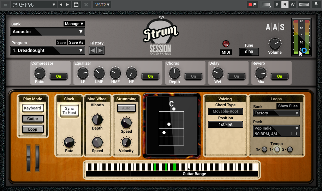Click the Equalizer HF knob
This screenshot has width=322, height=191.
tap(131, 73)
